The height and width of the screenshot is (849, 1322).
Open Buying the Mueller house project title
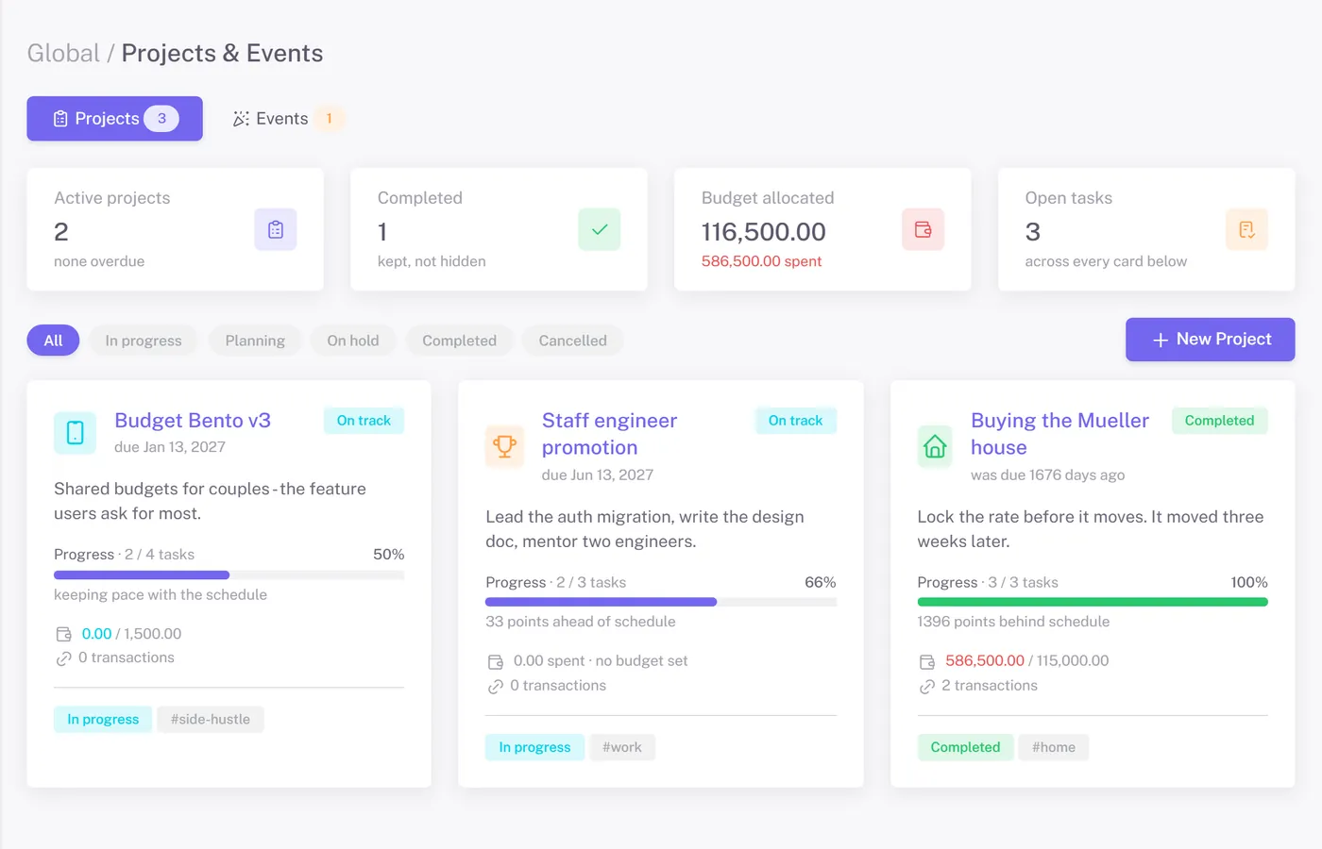click(1060, 434)
